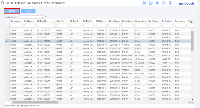The height and width of the screenshot is (108, 200).
Task: Open the Company column sort arrow
Action: 21,22
